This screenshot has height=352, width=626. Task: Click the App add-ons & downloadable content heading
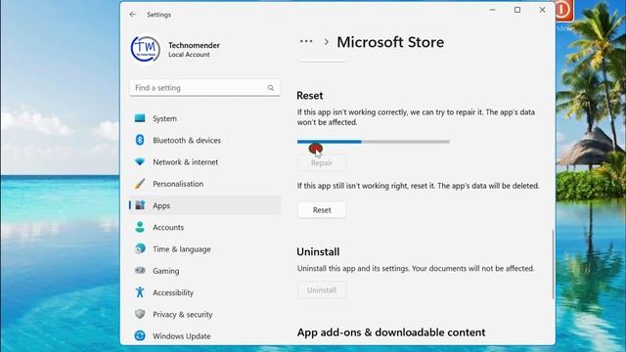391,332
